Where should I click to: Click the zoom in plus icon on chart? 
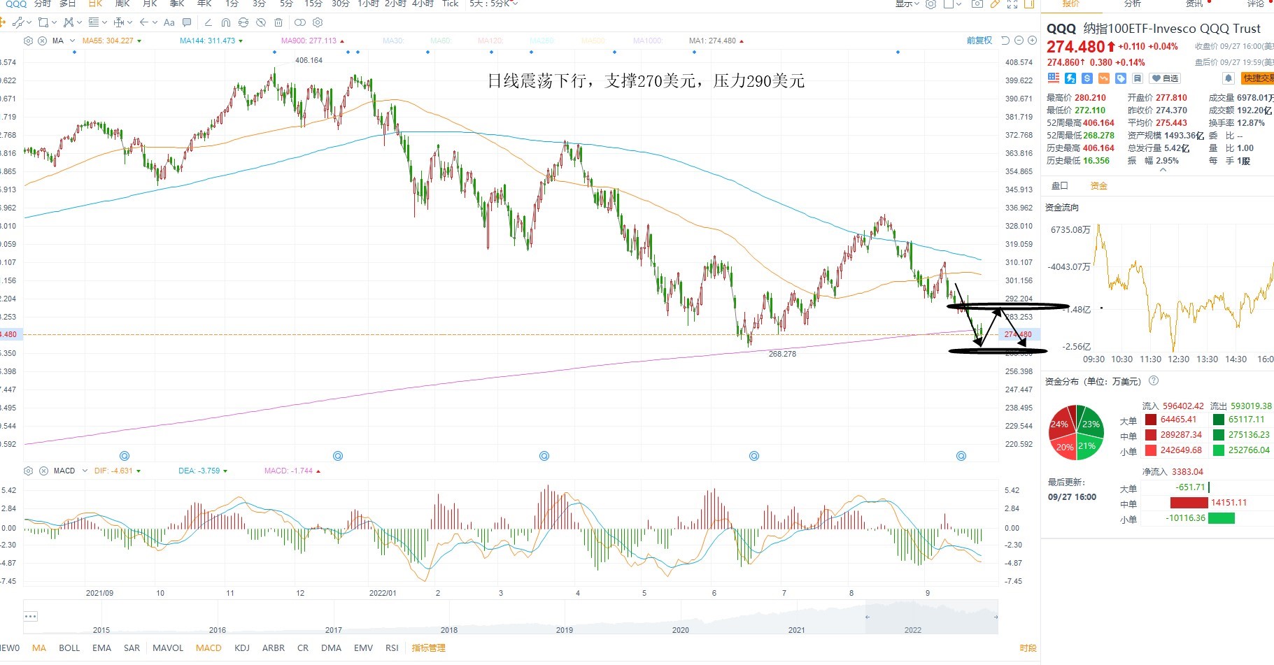[x=1032, y=41]
